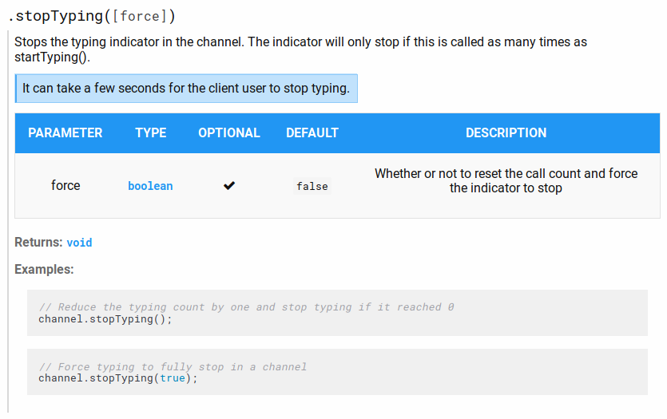Click the .stopTyping([force]) method heading

coord(91,16)
